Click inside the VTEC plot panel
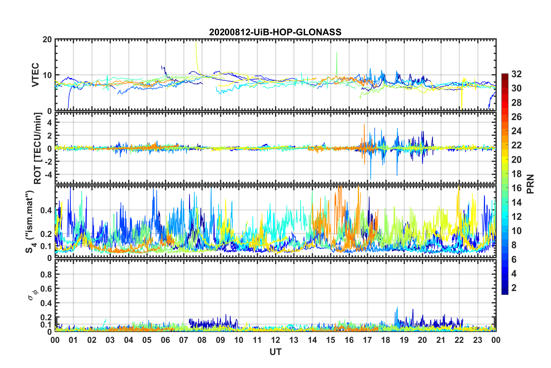Screen dimensions: 551x368 (275, 75)
